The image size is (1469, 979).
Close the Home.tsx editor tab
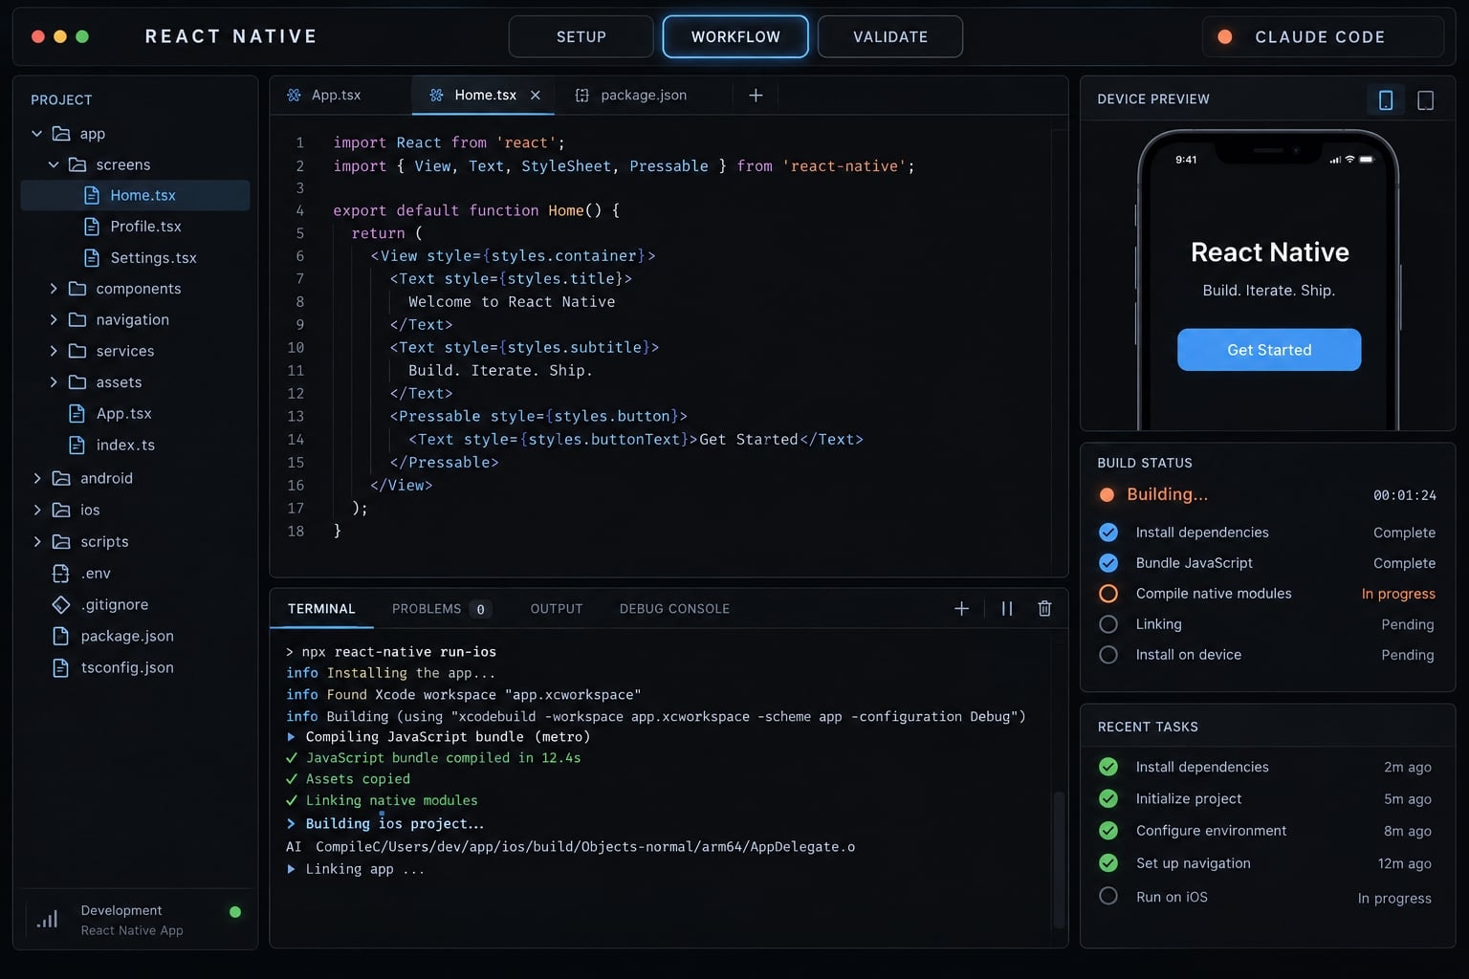(x=536, y=96)
